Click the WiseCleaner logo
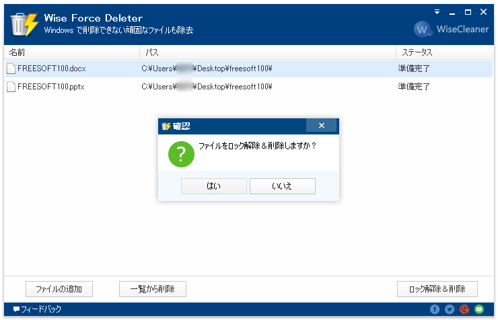The width and height of the screenshot is (498, 320). [x=452, y=29]
